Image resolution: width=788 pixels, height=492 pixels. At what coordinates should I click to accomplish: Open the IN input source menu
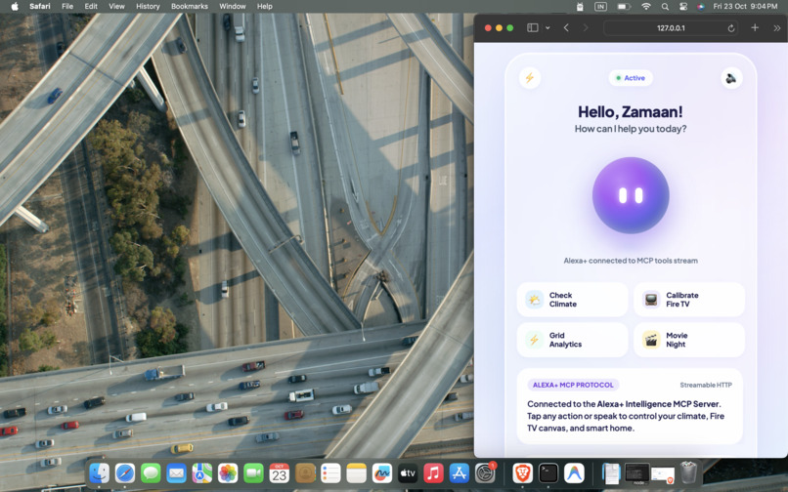point(600,7)
